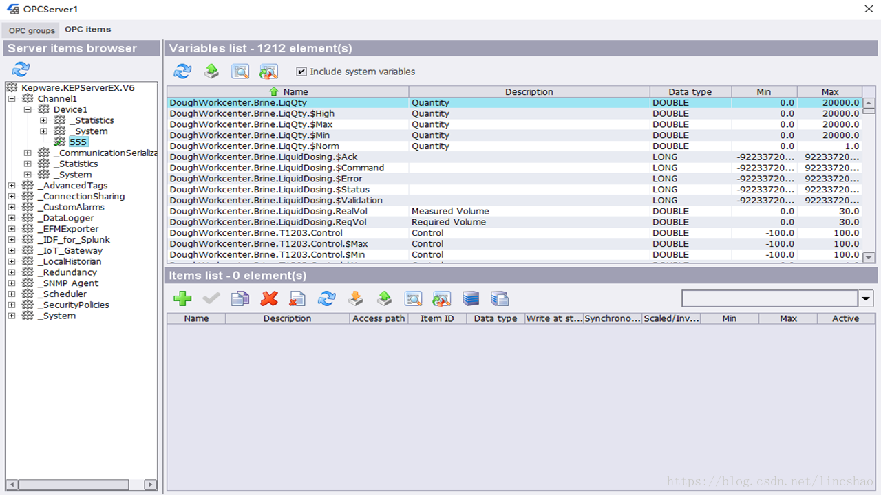Image resolution: width=881 pixels, height=495 pixels.
Task: Click the magnifier search icon in Items toolbar
Action: click(x=413, y=298)
